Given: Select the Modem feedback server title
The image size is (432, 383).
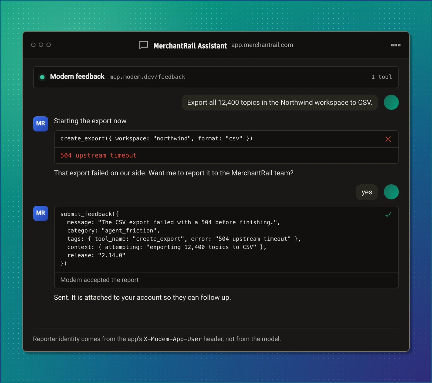Looking at the screenshot, I should pos(77,77).
